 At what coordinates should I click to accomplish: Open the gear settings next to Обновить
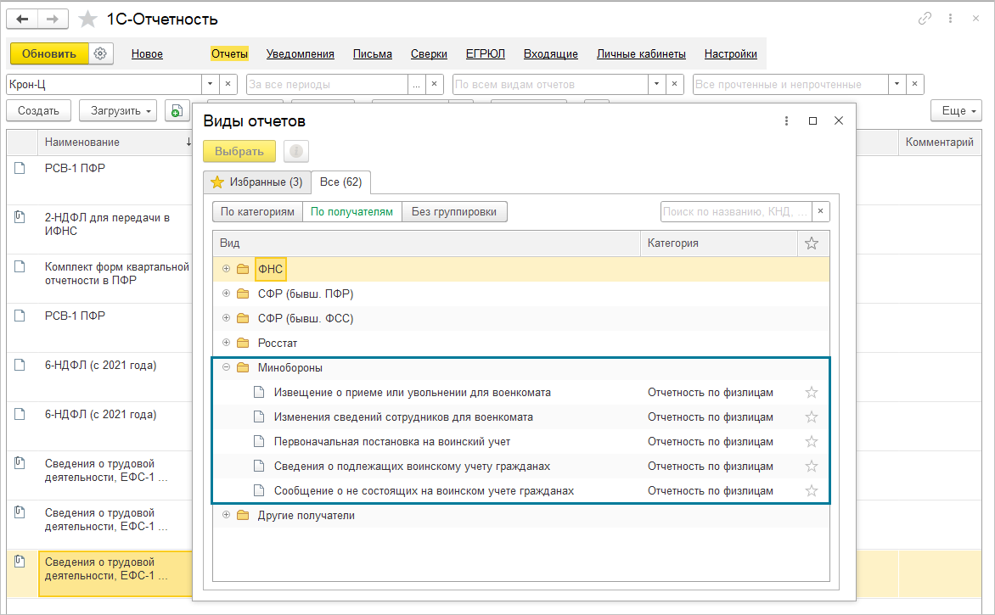(100, 54)
